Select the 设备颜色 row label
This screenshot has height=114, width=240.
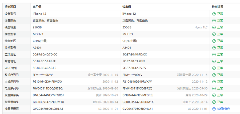(10, 21)
